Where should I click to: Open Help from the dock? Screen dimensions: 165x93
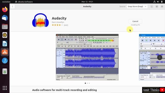click(x=5, y=60)
